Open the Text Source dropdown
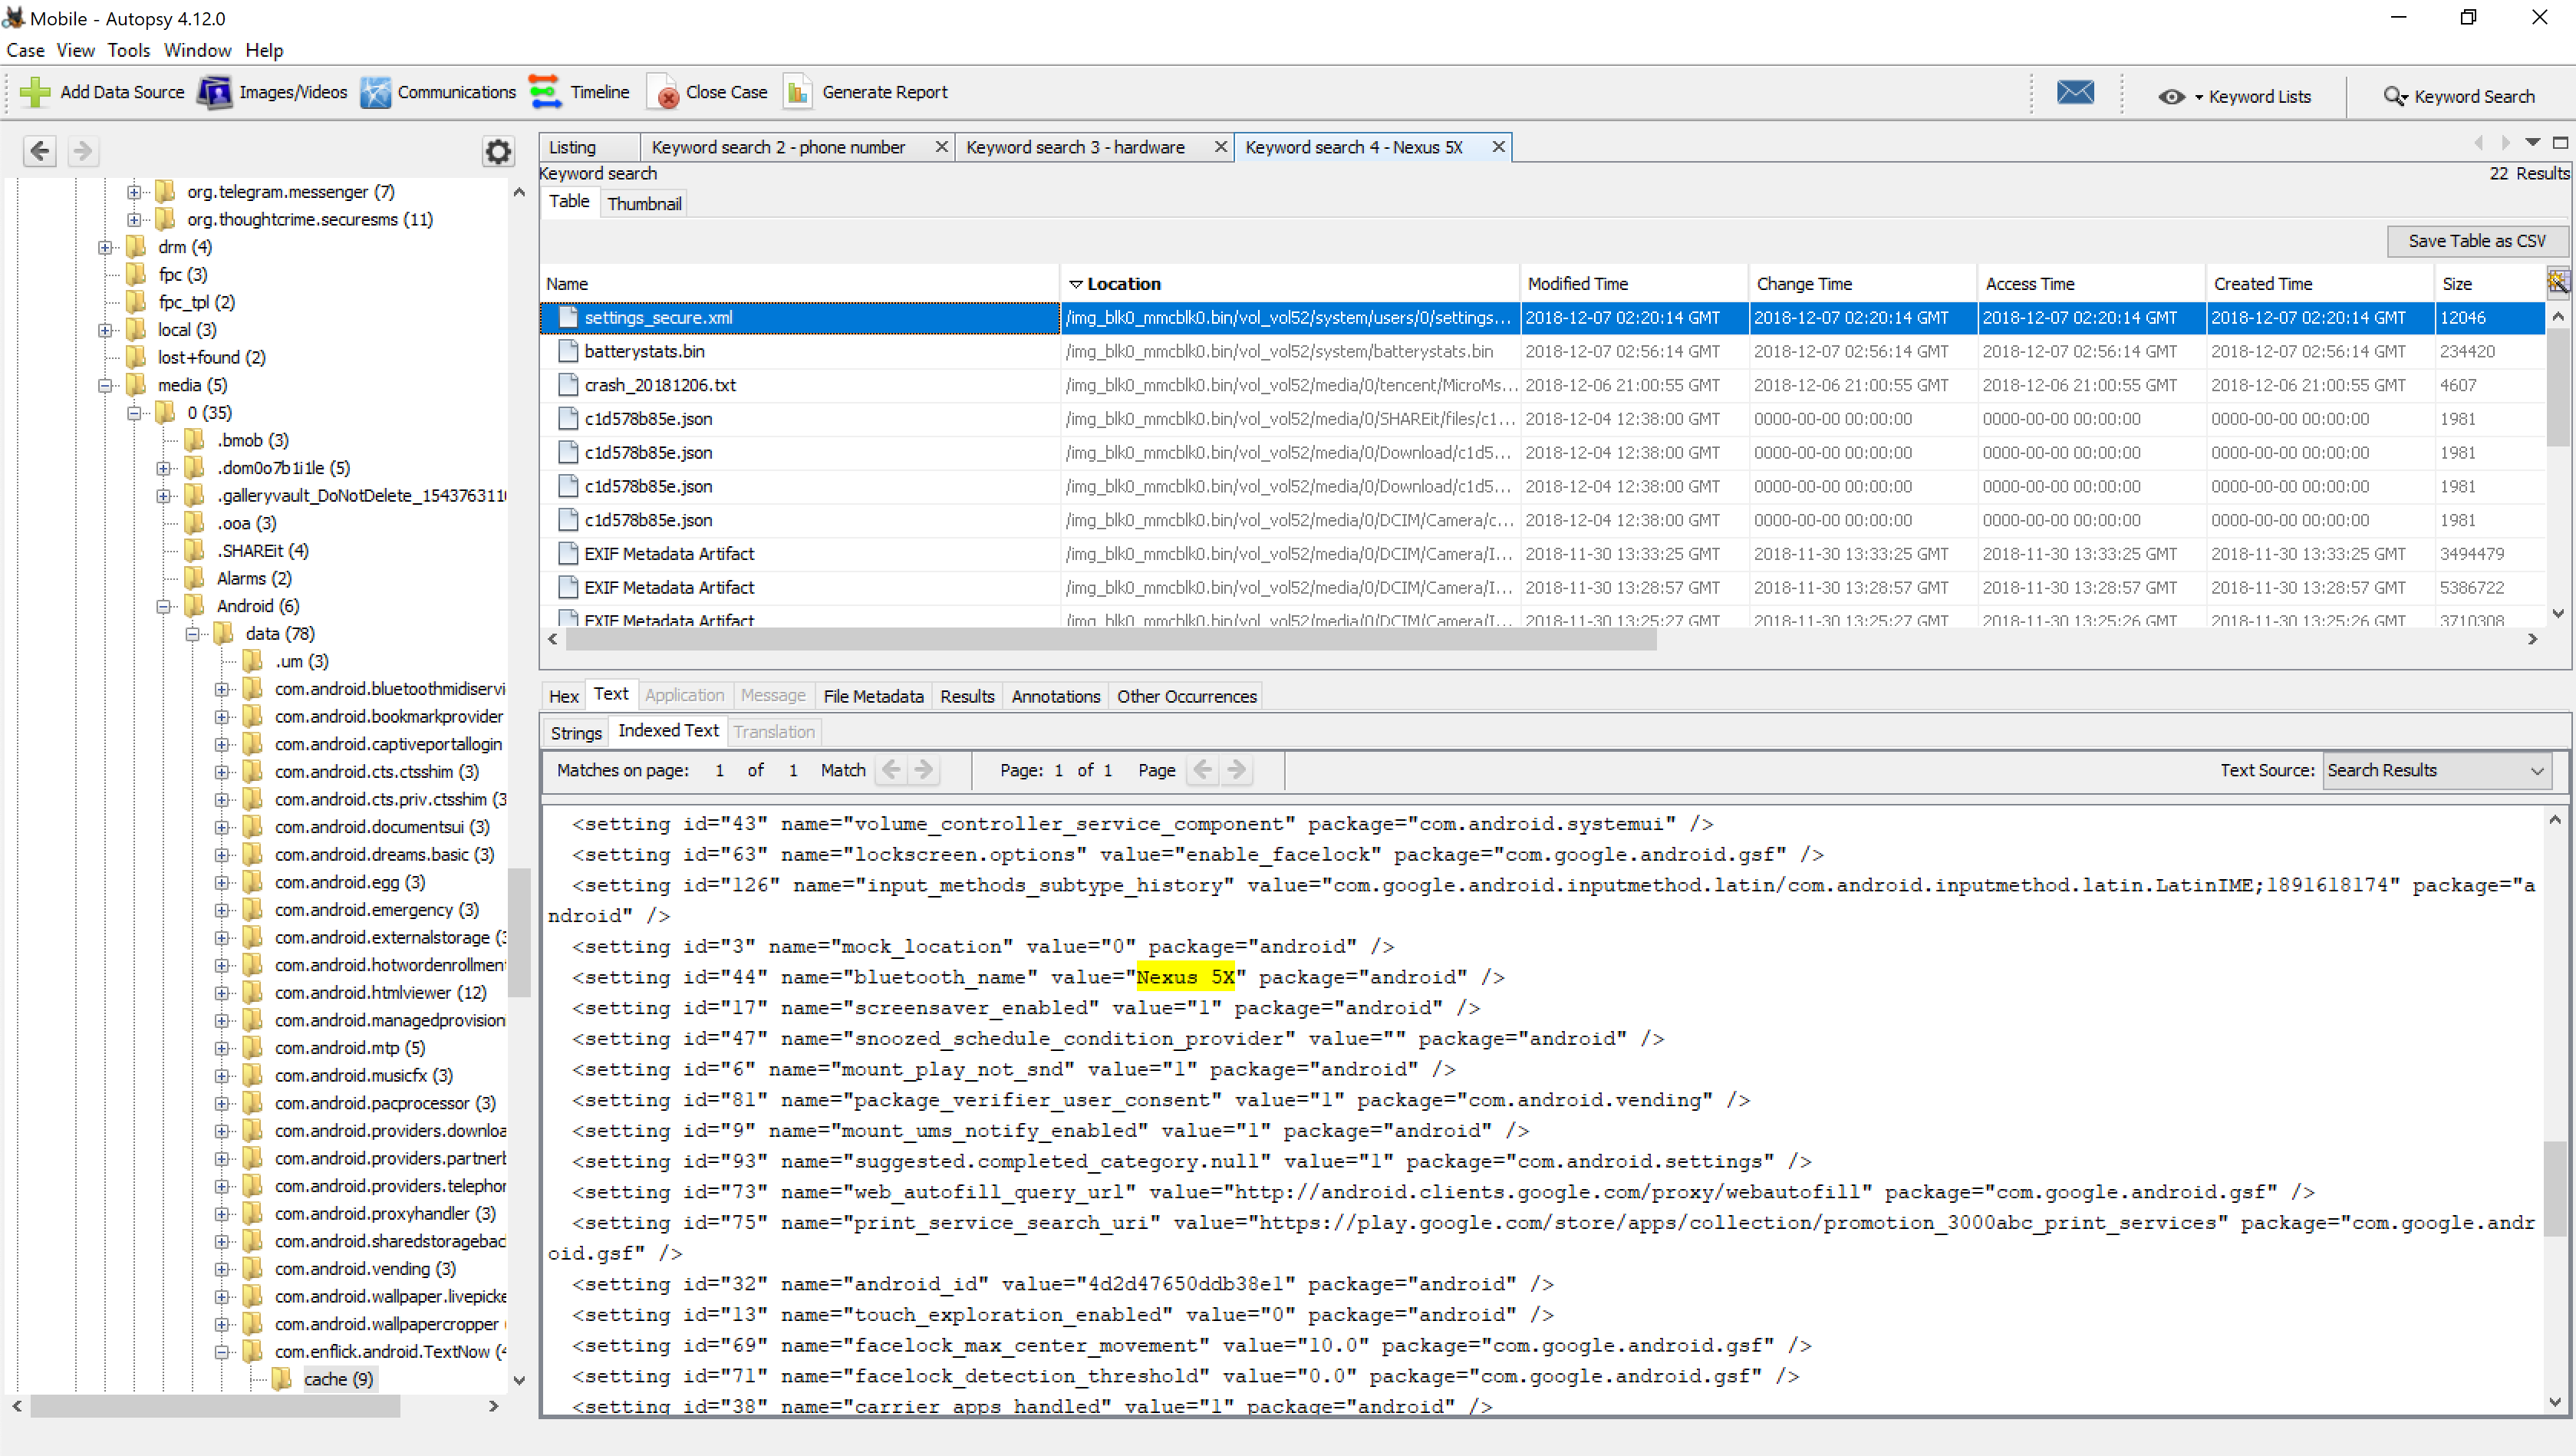Image resolution: width=2576 pixels, height=1456 pixels. coord(2437,770)
